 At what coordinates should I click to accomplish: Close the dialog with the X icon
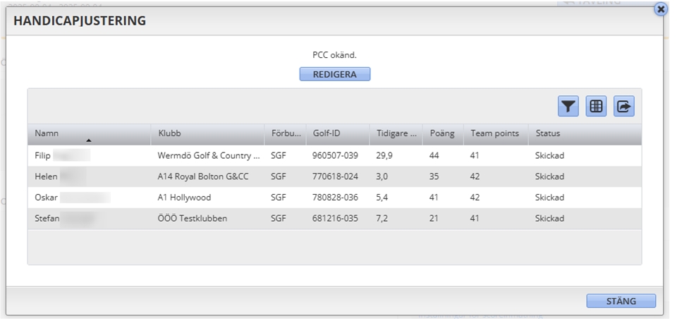(660, 9)
